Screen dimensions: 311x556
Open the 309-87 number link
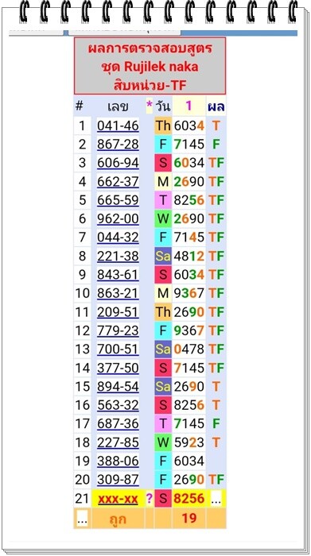[x=118, y=480]
